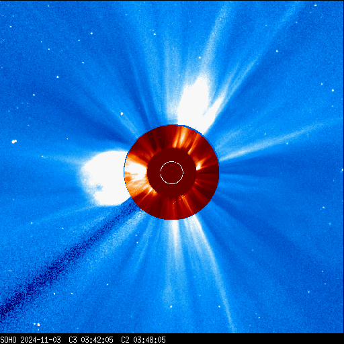The image size is (344, 344).
Task: Click the bright spot on right of red ring
Action: pyautogui.click(x=199, y=166)
